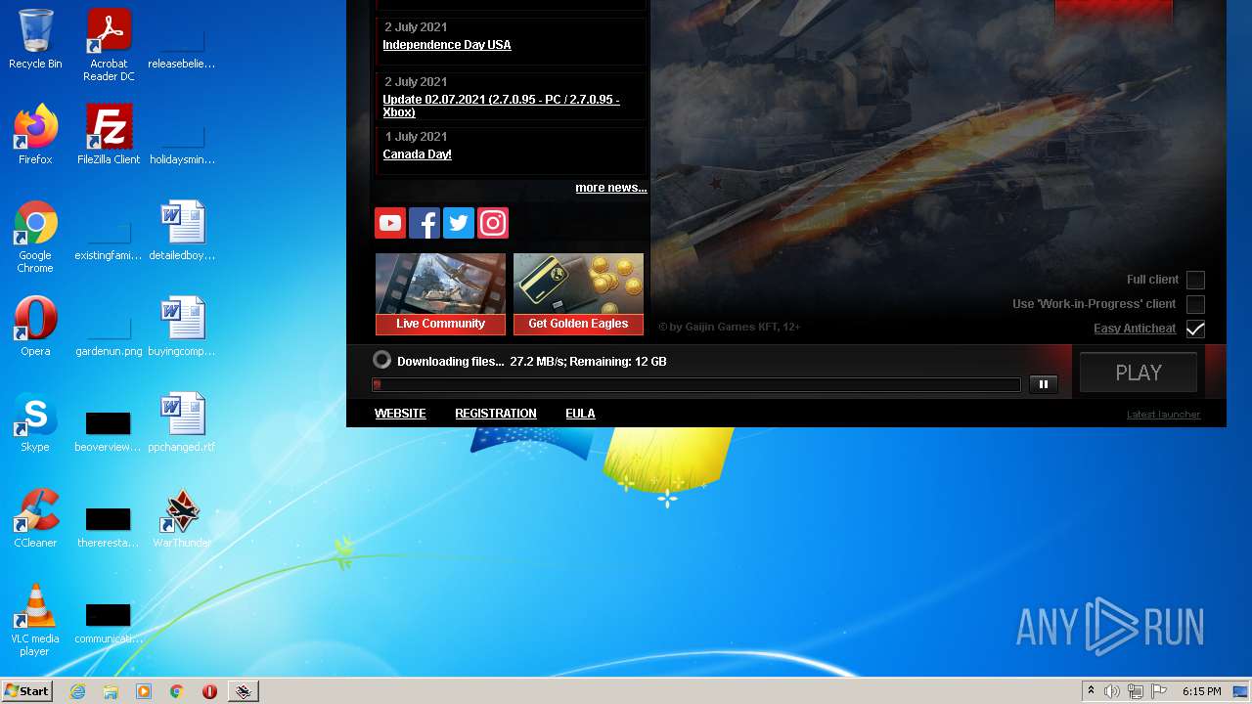Screen dimensions: 1252x704
Task: Open the Easy Anticheat link
Action: point(1135,329)
